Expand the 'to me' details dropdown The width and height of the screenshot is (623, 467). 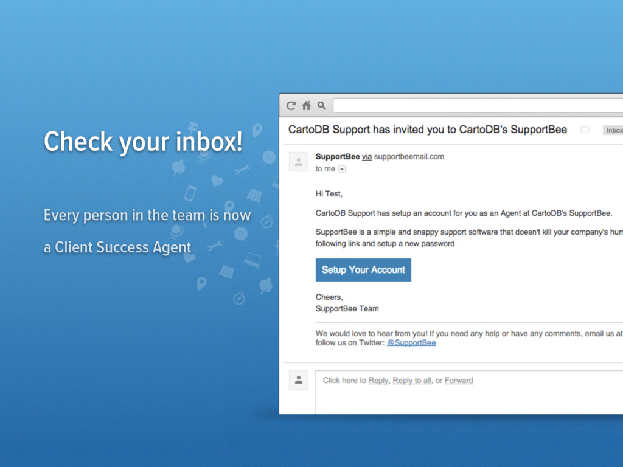(342, 169)
